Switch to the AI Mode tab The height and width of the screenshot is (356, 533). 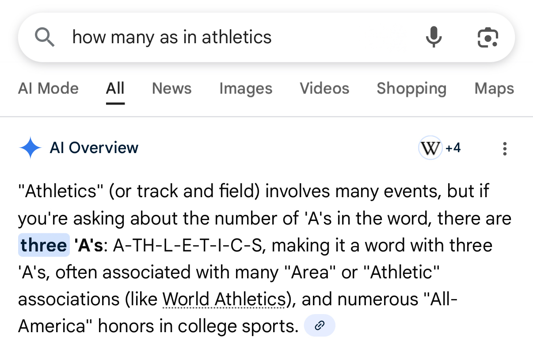click(48, 88)
